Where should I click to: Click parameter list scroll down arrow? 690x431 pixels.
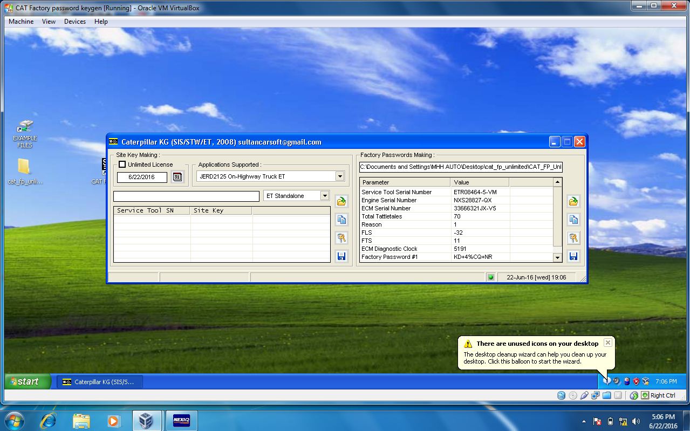tap(558, 258)
